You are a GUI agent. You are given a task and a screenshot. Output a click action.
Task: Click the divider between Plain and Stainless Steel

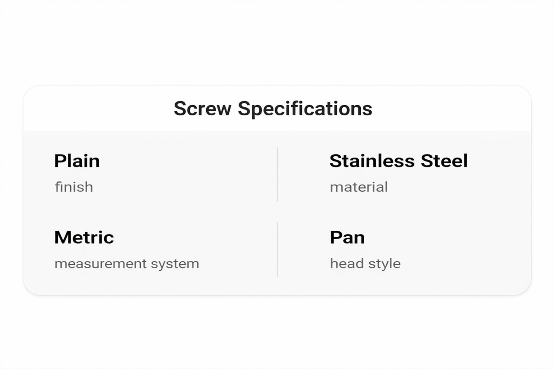click(277, 174)
